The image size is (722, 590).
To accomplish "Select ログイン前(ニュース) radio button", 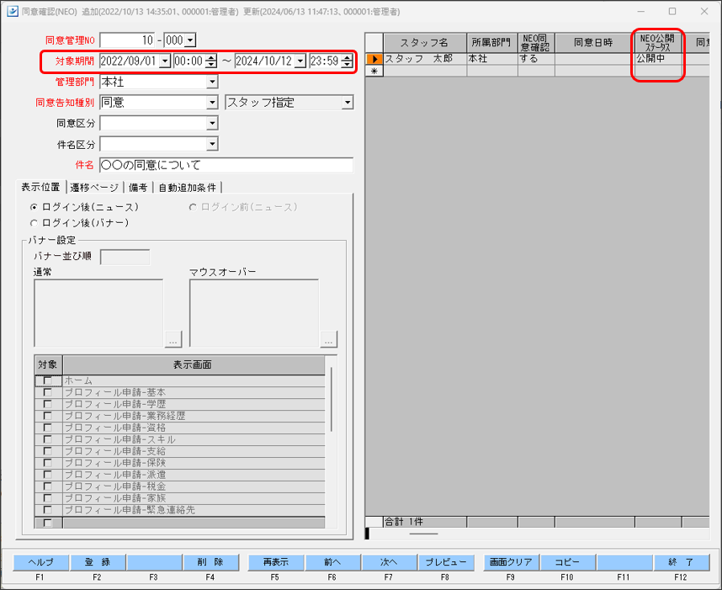I will 193,208.
